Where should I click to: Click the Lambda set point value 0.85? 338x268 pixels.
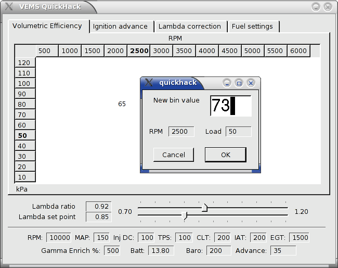99,216
